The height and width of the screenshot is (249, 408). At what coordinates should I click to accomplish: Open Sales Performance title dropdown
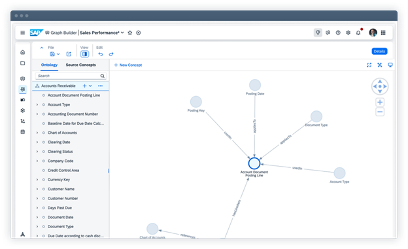[122, 33]
